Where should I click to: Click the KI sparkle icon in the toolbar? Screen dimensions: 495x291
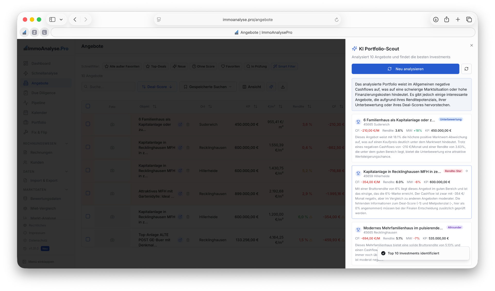(271, 87)
